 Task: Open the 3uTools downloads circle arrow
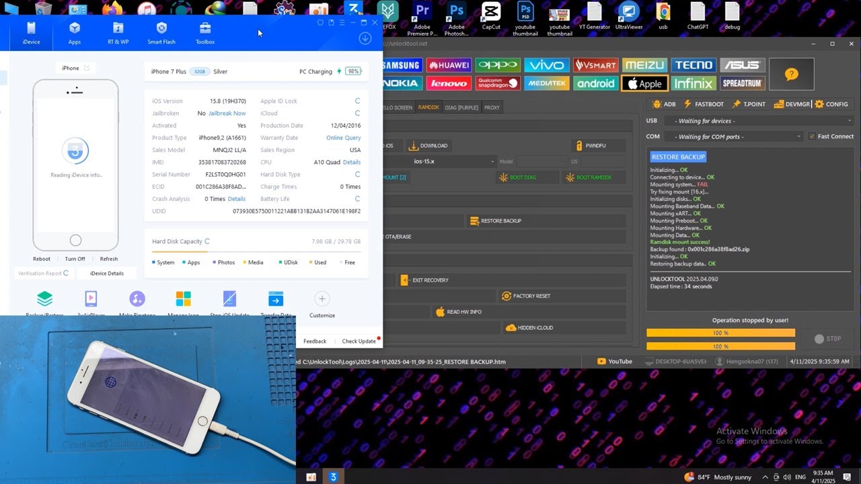(x=365, y=38)
